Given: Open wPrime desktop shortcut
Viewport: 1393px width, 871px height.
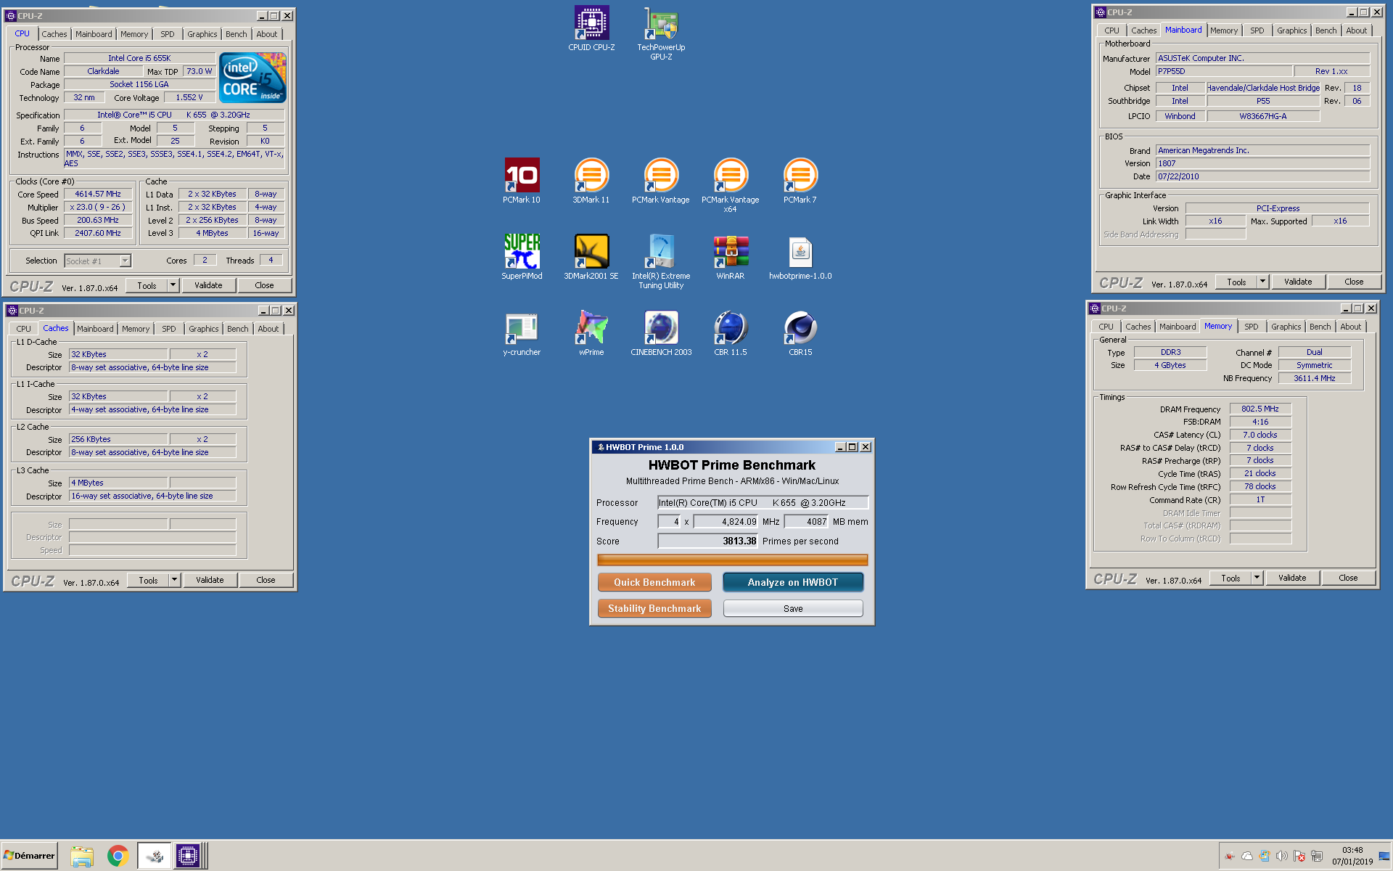Looking at the screenshot, I should pos(591,333).
